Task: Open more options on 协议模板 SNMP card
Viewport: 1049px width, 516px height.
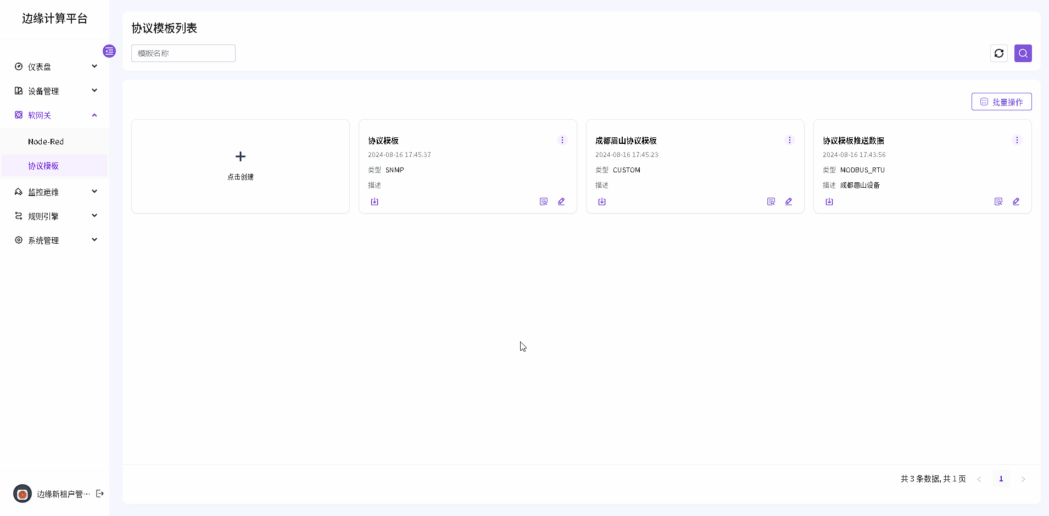Action: [x=562, y=140]
